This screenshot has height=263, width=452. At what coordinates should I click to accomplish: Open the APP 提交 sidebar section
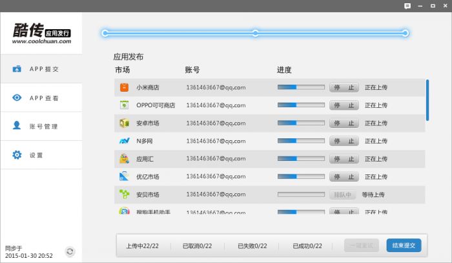[x=41, y=69]
